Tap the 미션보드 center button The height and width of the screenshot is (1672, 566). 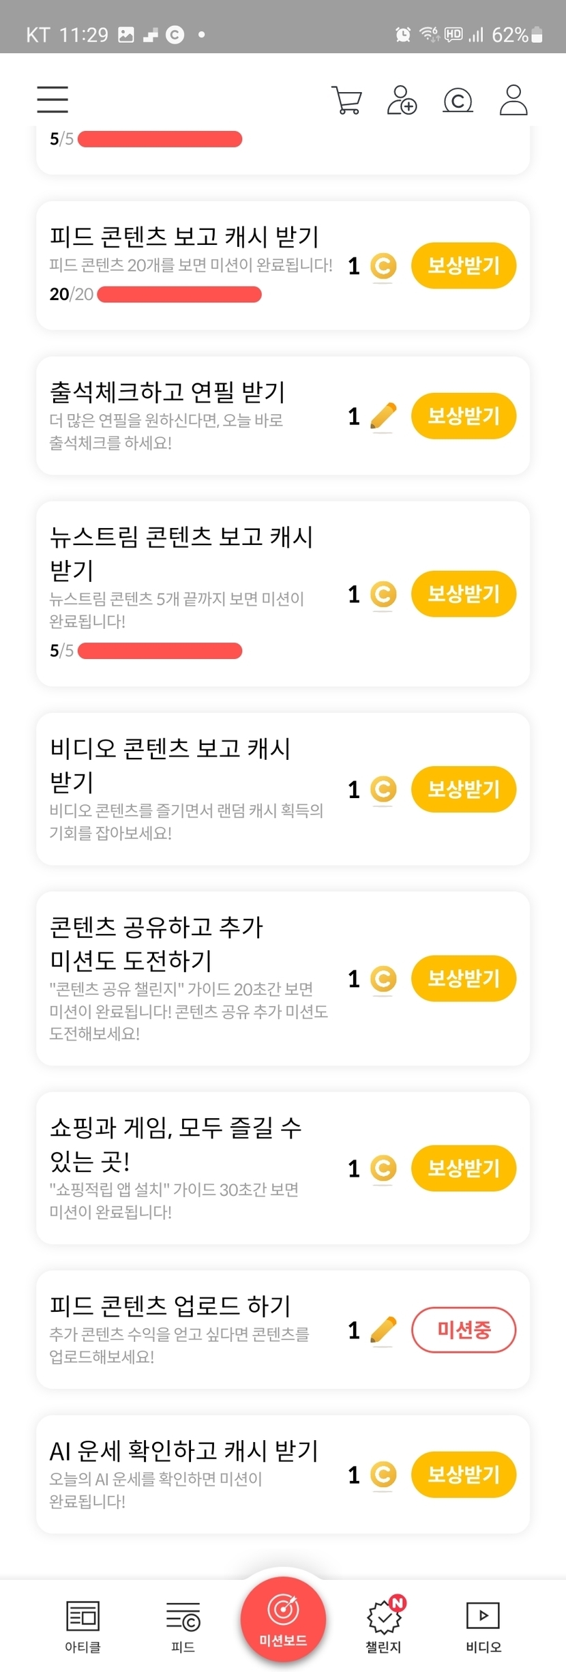283,1620
